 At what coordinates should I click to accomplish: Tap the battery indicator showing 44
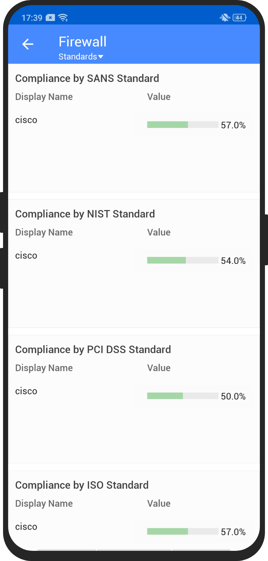[239, 17]
